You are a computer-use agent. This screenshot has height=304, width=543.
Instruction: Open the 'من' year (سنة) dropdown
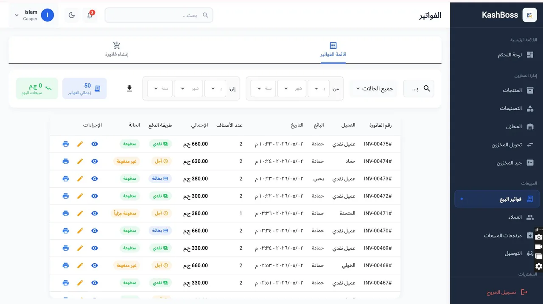click(x=263, y=89)
